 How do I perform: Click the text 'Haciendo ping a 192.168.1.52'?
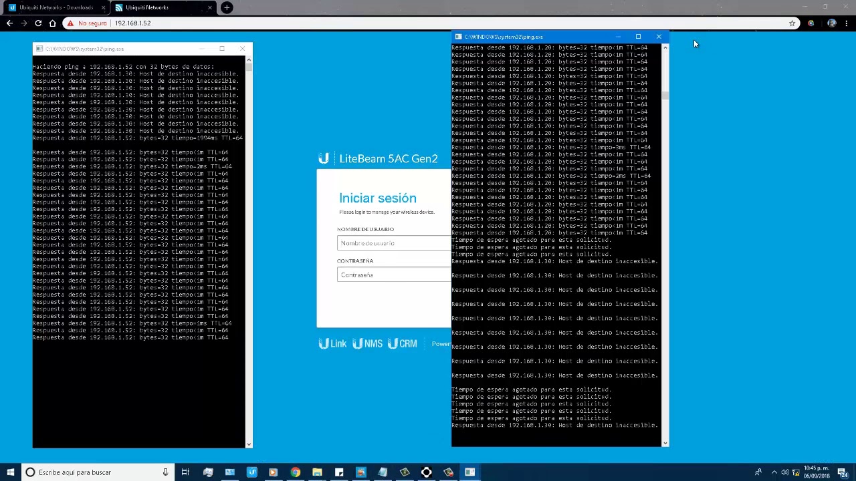pos(83,67)
